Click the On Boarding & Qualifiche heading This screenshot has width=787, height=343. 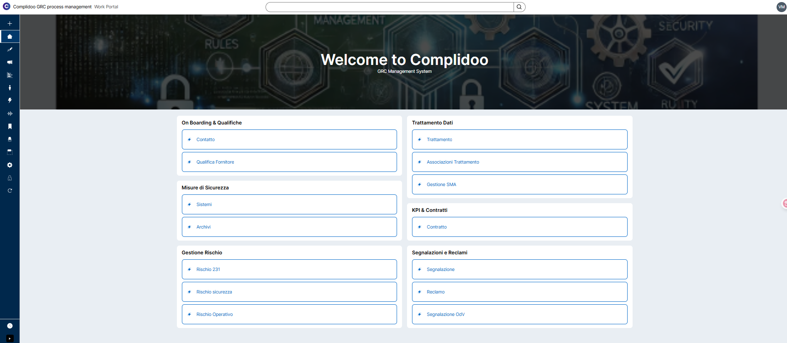[211, 123]
